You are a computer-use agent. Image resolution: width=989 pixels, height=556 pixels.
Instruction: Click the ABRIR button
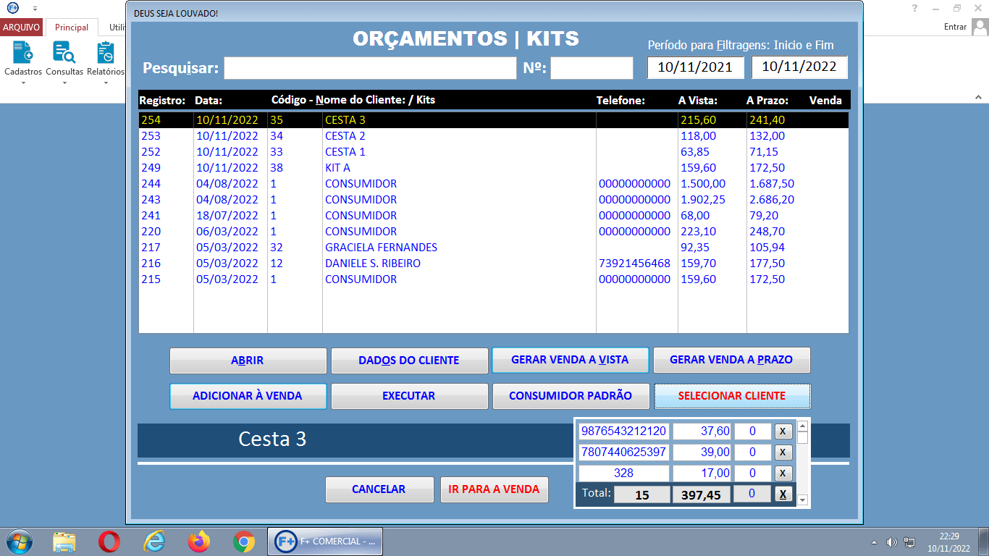pyautogui.click(x=248, y=360)
